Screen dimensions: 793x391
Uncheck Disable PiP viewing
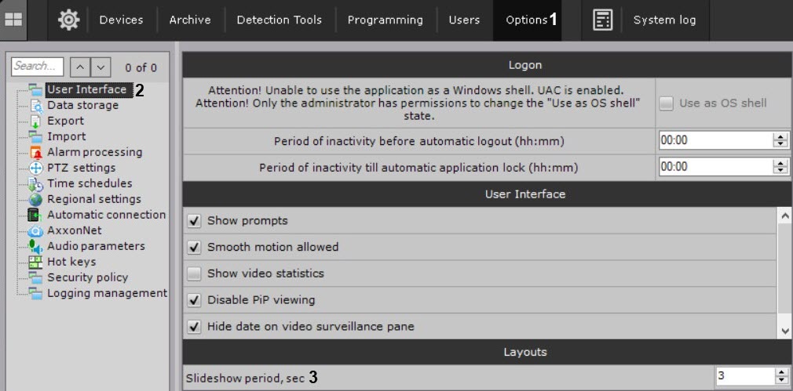[195, 299]
